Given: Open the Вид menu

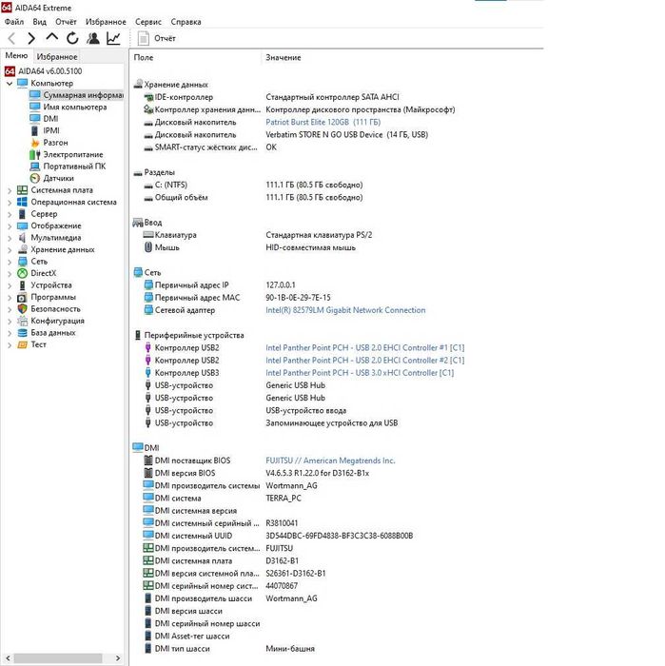Looking at the screenshot, I should (x=40, y=22).
